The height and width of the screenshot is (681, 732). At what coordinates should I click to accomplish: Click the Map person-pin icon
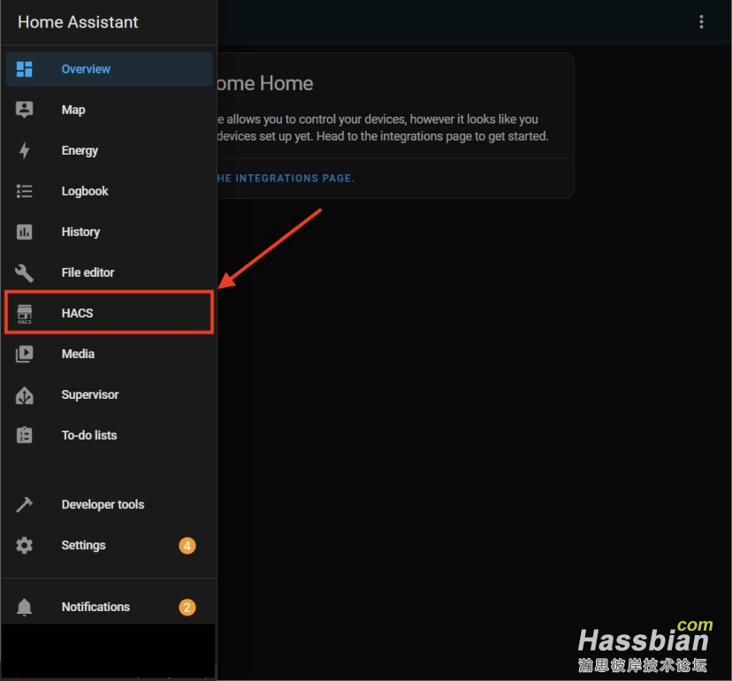[24, 110]
